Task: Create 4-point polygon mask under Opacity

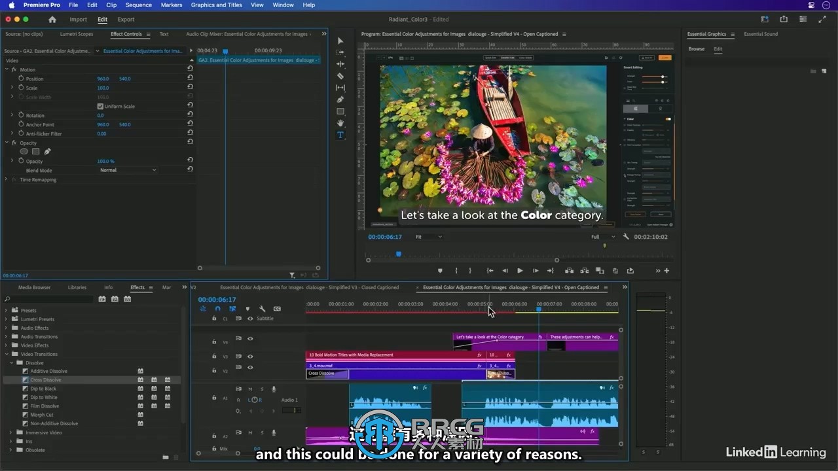Action: click(36, 151)
